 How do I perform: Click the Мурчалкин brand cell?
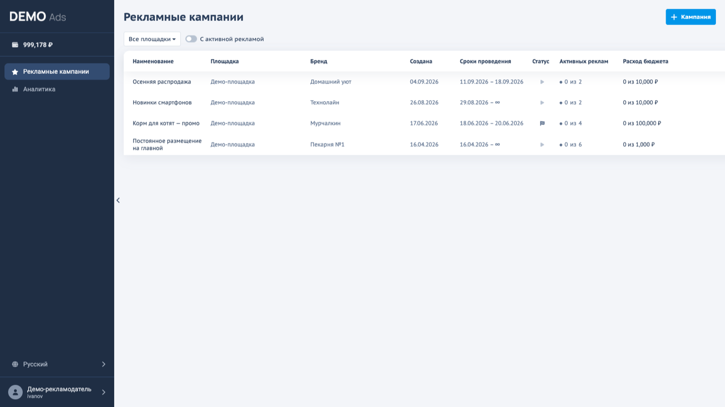pos(325,124)
